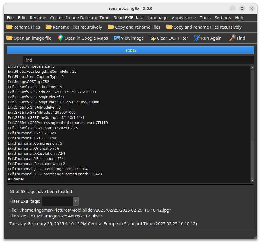Viewport: 261px width, 244px height.
Task: Open the Edit menu
Action: click(22, 18)
